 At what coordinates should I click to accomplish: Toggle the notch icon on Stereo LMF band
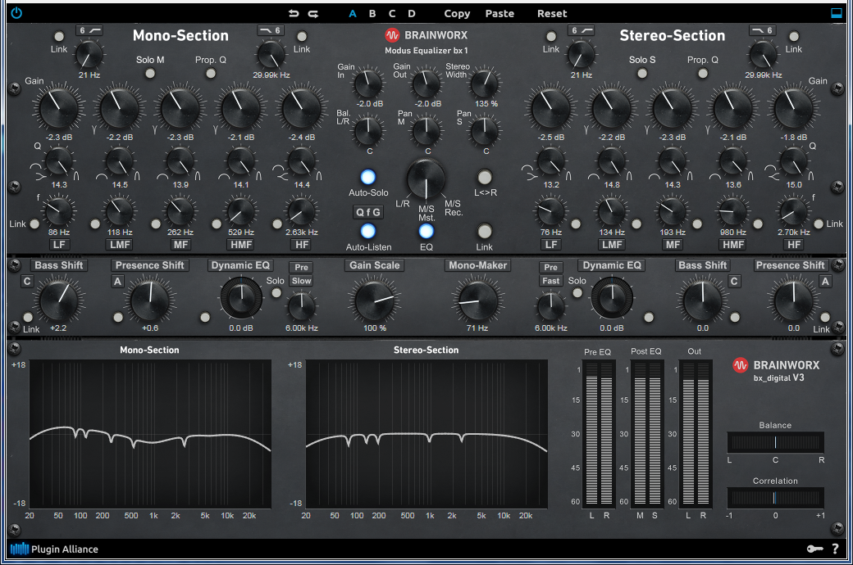click(x=586, y=130)
